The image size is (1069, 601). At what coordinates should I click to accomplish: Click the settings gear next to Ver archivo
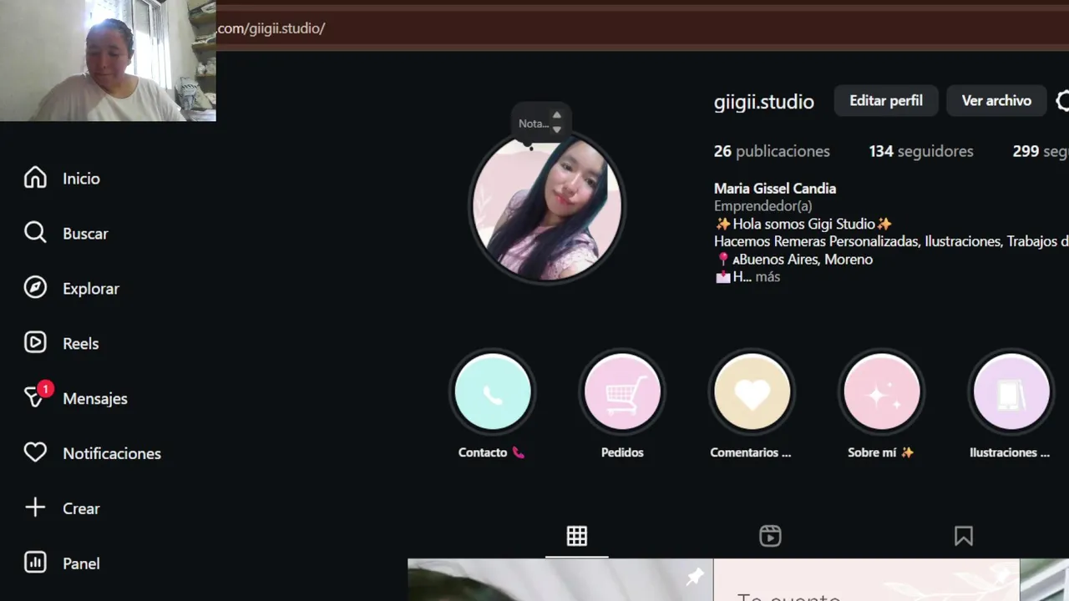click(1062, 101)
